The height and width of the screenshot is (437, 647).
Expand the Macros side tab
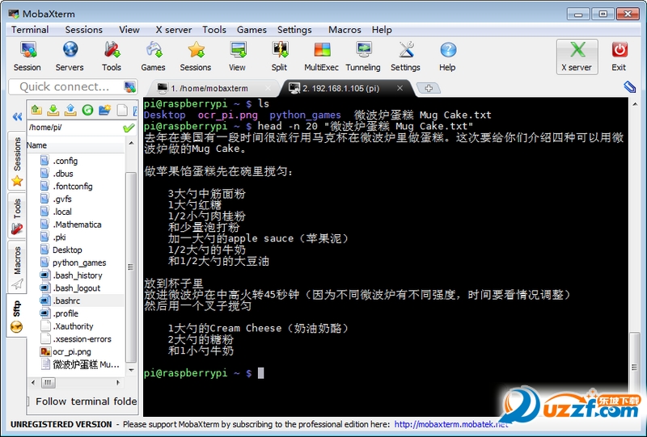(x=17, y=267)
